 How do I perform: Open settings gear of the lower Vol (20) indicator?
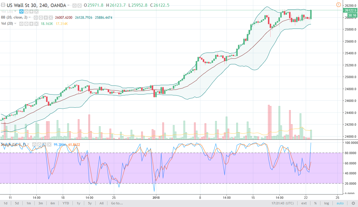pos(26,23)
